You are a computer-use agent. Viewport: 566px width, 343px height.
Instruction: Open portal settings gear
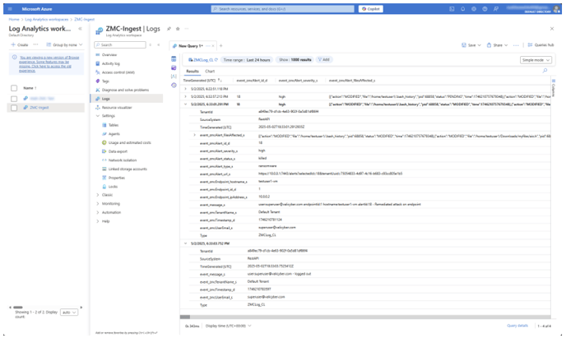[474, 9]
